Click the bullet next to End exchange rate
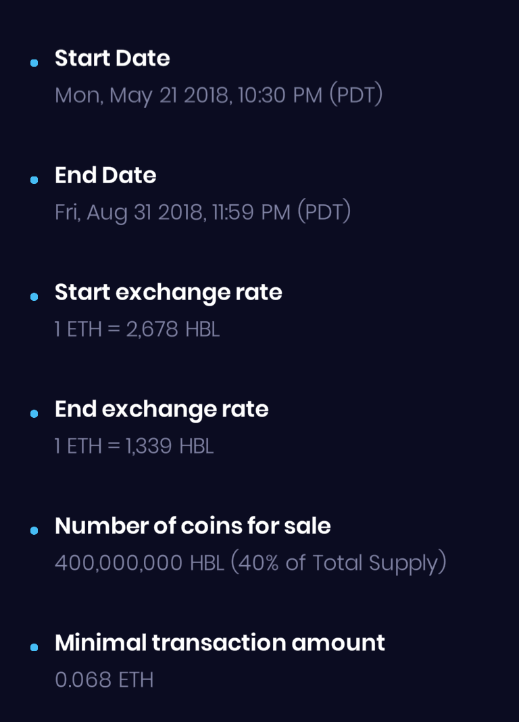The width and height of the screenshot is (519, 722). (x=34, y=414)
